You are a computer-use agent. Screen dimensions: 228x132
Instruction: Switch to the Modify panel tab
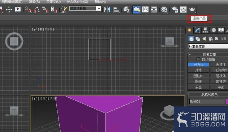pyautogui.click(x=197, y=30)
